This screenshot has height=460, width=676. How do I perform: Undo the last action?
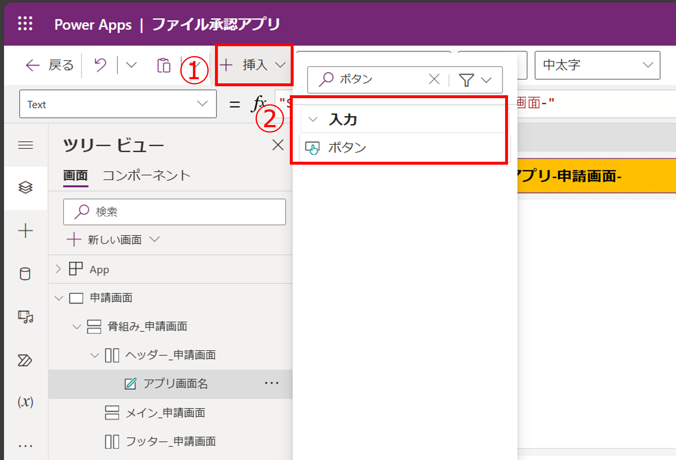(x=100, y=65)
